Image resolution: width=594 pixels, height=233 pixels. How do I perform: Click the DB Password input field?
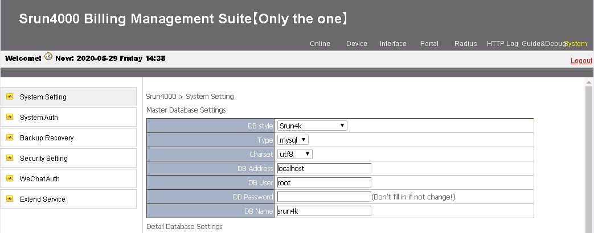[324, 197]
